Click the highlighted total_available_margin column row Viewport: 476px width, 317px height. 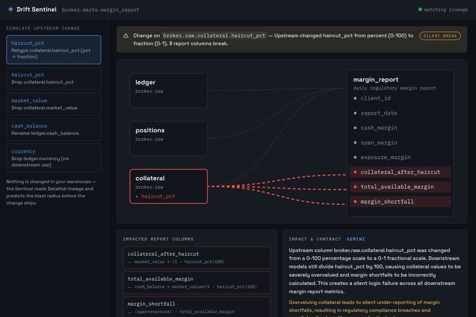click(400, 187)
